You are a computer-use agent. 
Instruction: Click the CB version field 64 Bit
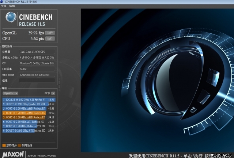click(x=37, y=69)
